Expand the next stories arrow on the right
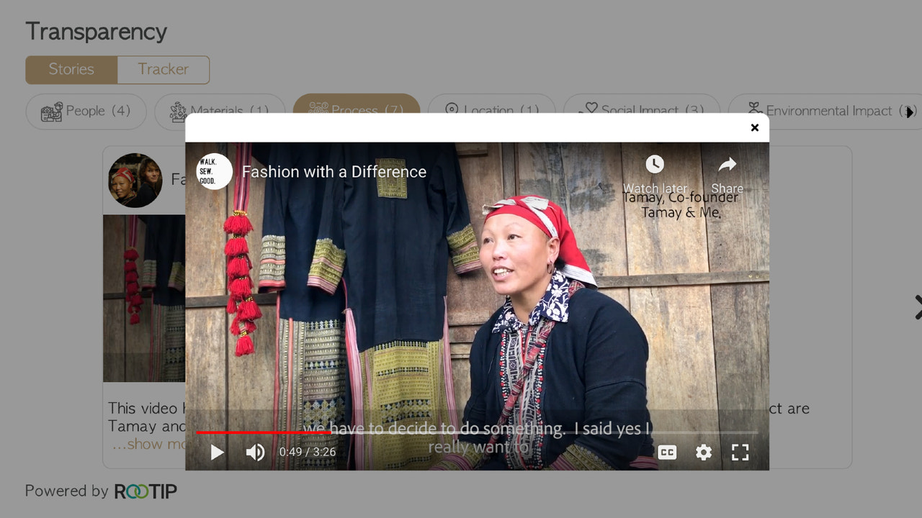This screenshot has height=518, width=922. [x=916, y=306]
